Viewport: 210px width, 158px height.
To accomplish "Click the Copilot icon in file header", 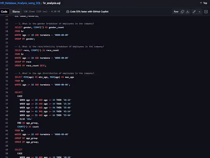I will point(68,12).
